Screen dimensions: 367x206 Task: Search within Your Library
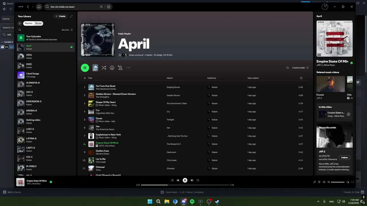coord(20,30)
